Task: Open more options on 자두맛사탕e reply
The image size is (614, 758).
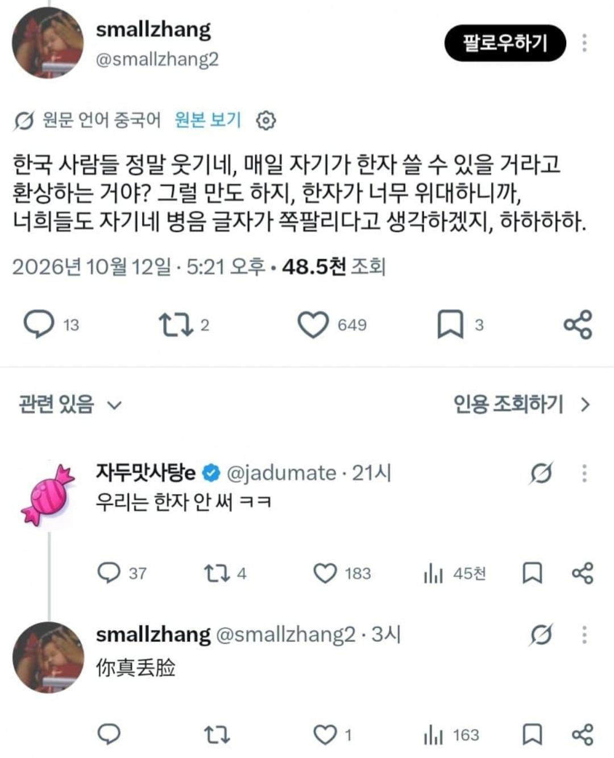Action: point(584,473)
